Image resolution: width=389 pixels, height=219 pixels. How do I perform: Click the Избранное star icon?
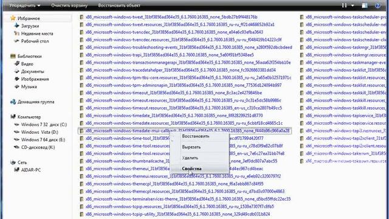(13, 18)
